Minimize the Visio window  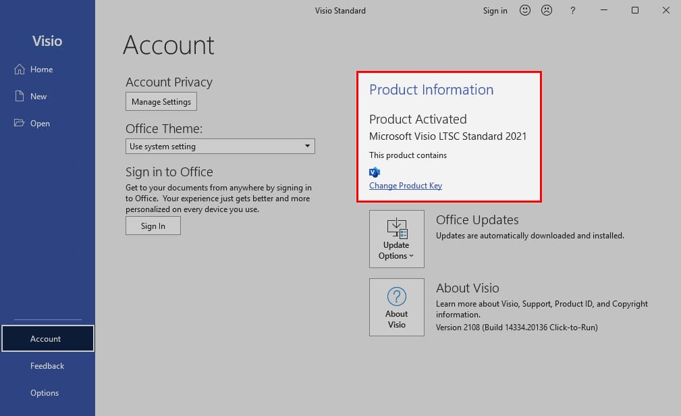coord(603,10)
